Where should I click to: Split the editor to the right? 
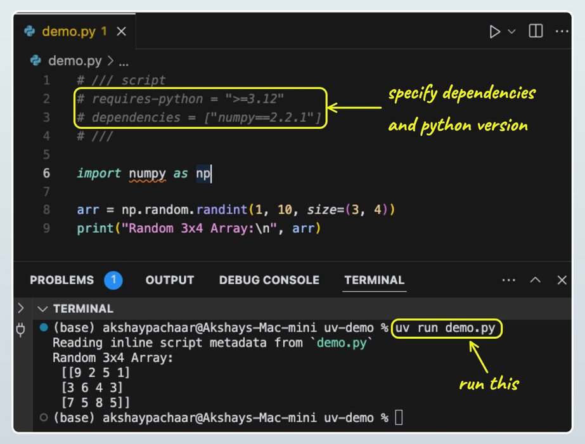pyautogui.click(x=536, y=31)
